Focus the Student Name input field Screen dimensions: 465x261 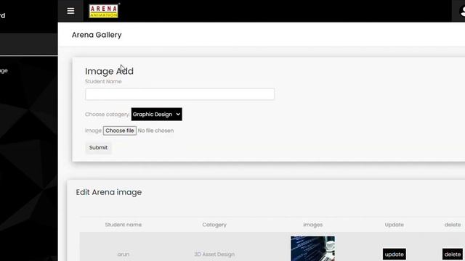[x=179, y=94]
